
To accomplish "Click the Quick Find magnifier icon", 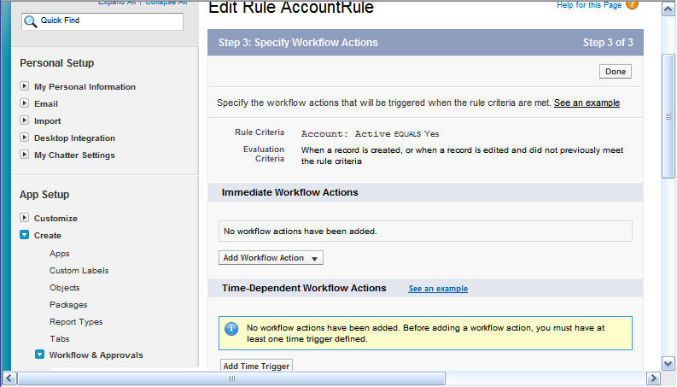I will (x=30, y=21).
